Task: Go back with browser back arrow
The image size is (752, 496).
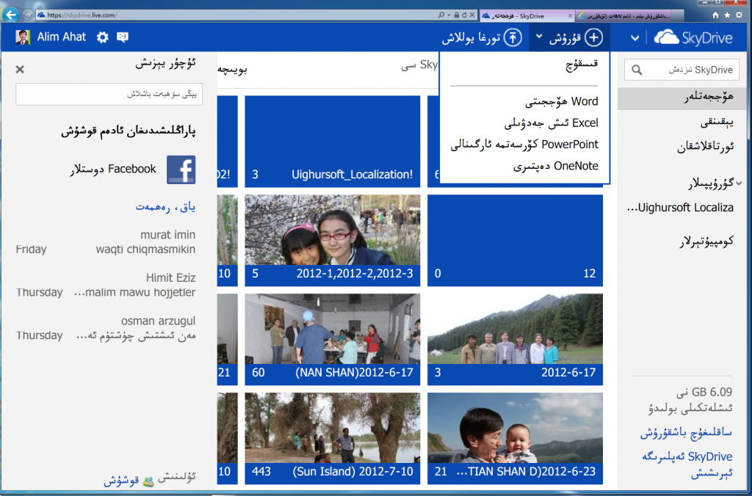Action: 12,14
